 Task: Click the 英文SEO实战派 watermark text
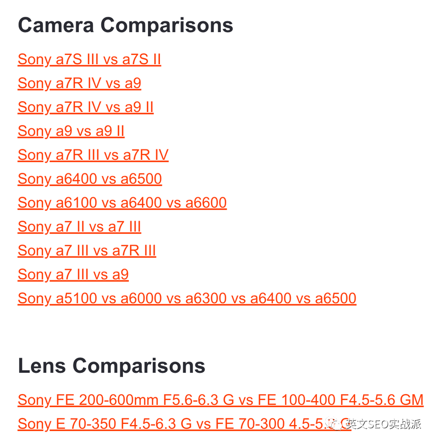[x=383, y=424]
